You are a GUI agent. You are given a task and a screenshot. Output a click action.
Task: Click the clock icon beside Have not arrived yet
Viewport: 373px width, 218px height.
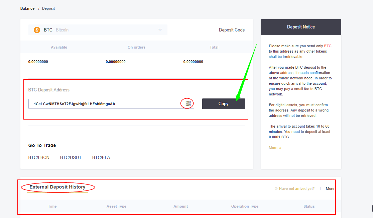276,189
